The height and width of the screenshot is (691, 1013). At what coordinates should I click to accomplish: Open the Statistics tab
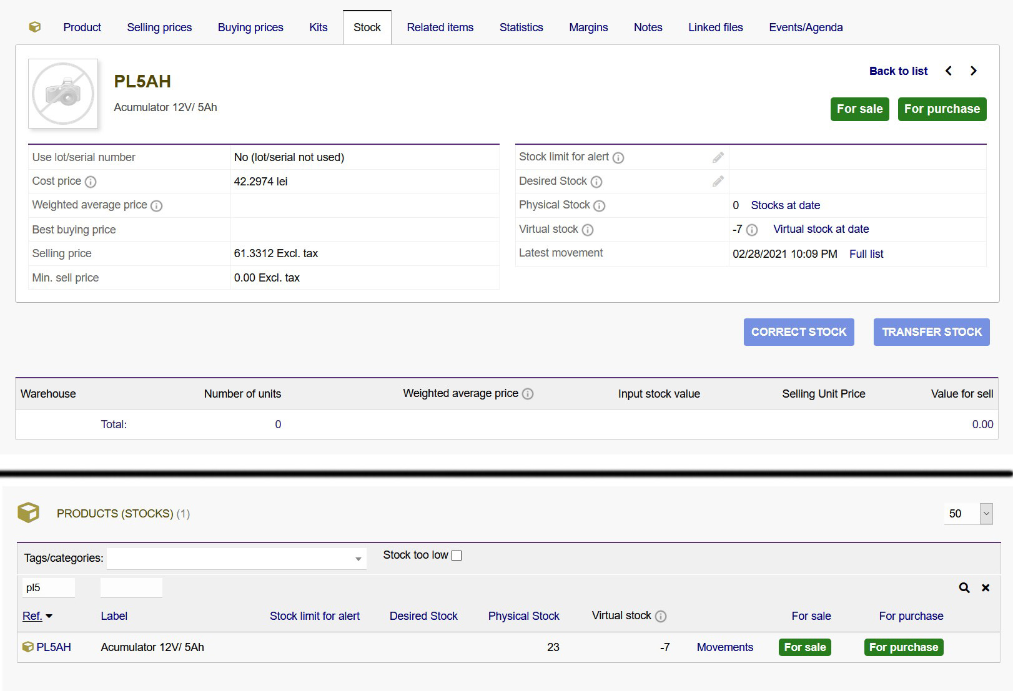(x=521, y=27)
